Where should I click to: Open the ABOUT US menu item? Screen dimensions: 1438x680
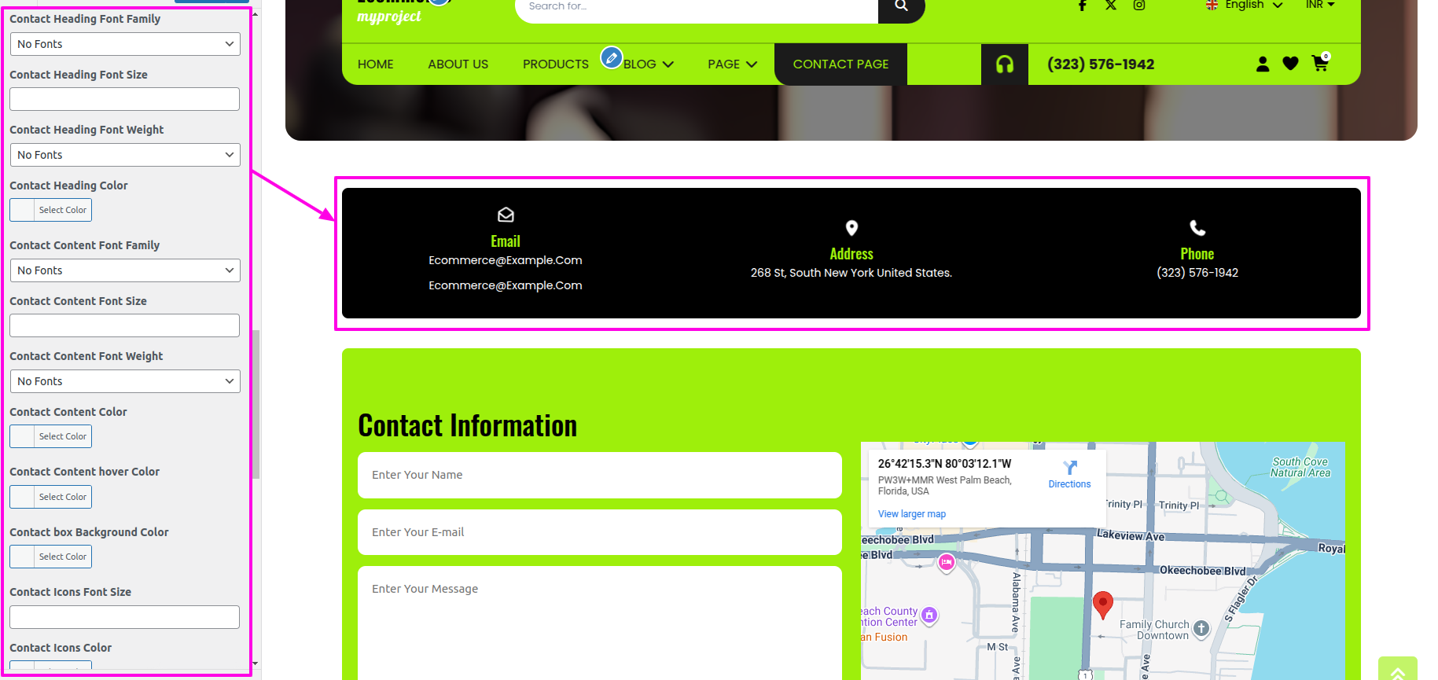pyautogui.click(x=458, y=64)
